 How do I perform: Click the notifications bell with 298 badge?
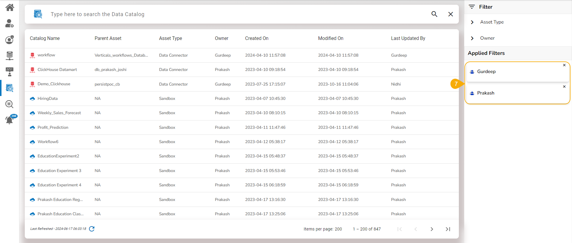[10, 120]
